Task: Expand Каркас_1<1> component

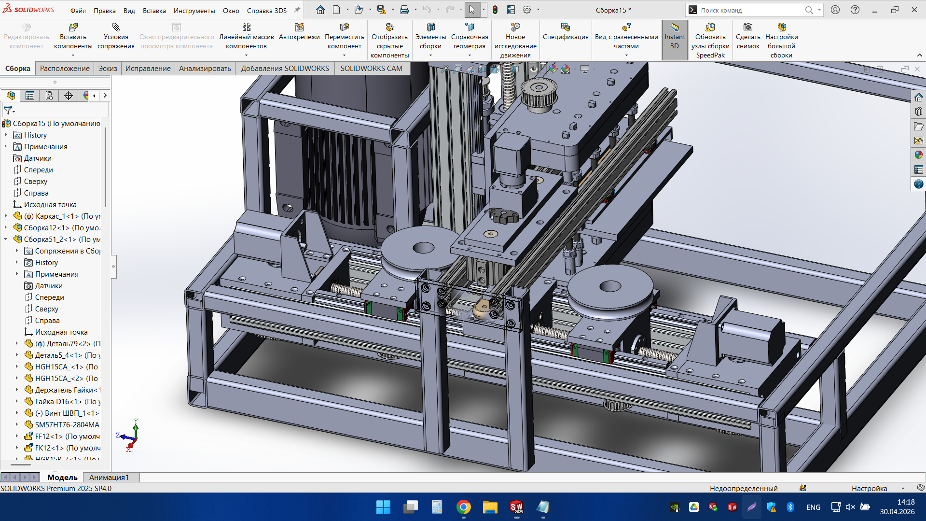Action: pos(6,216)
